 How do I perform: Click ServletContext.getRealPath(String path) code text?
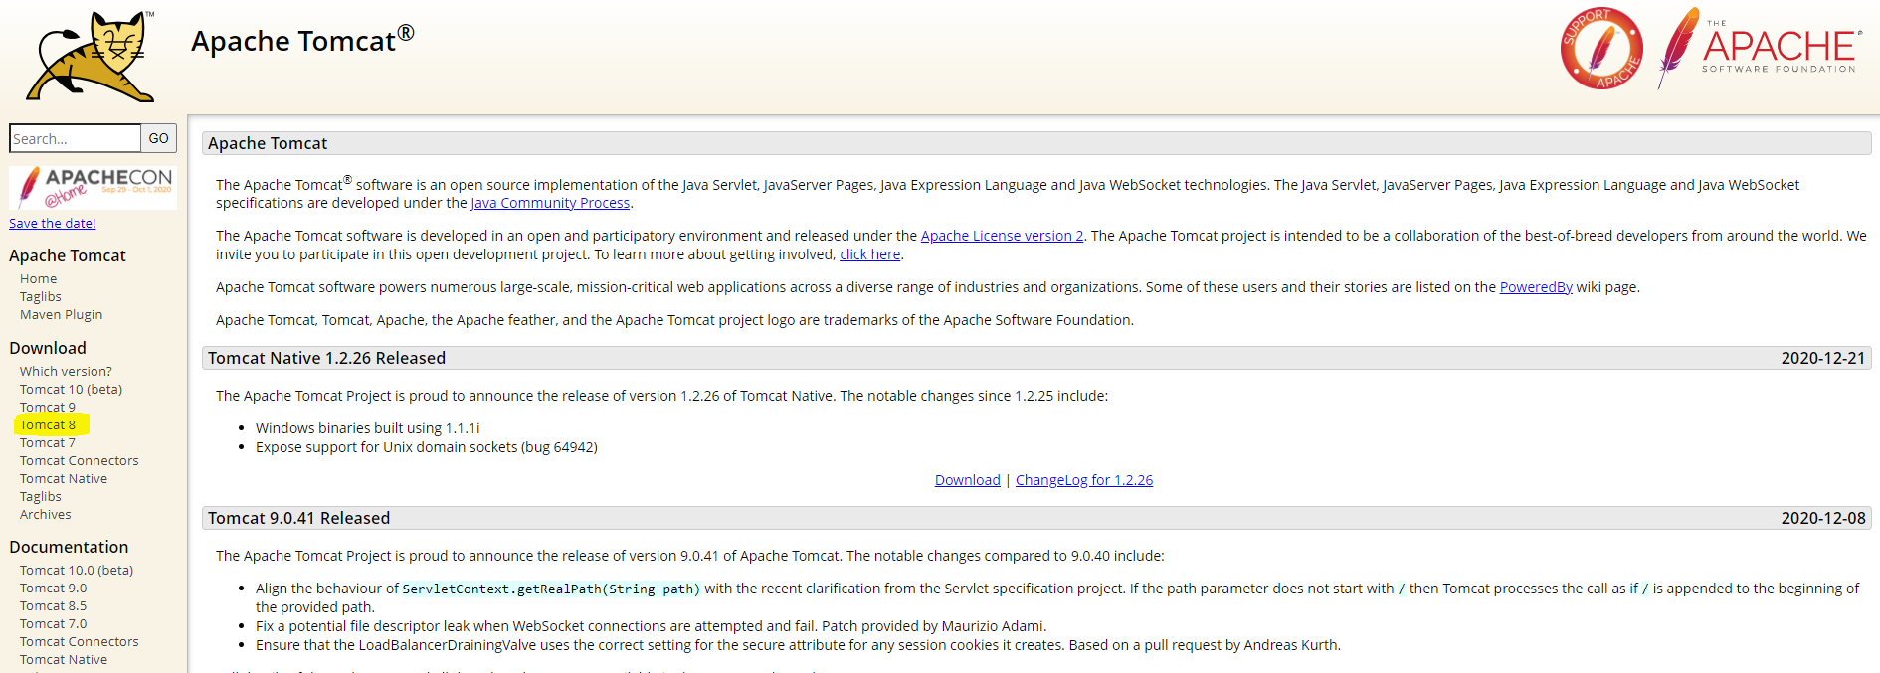click(x=551, y=589)
